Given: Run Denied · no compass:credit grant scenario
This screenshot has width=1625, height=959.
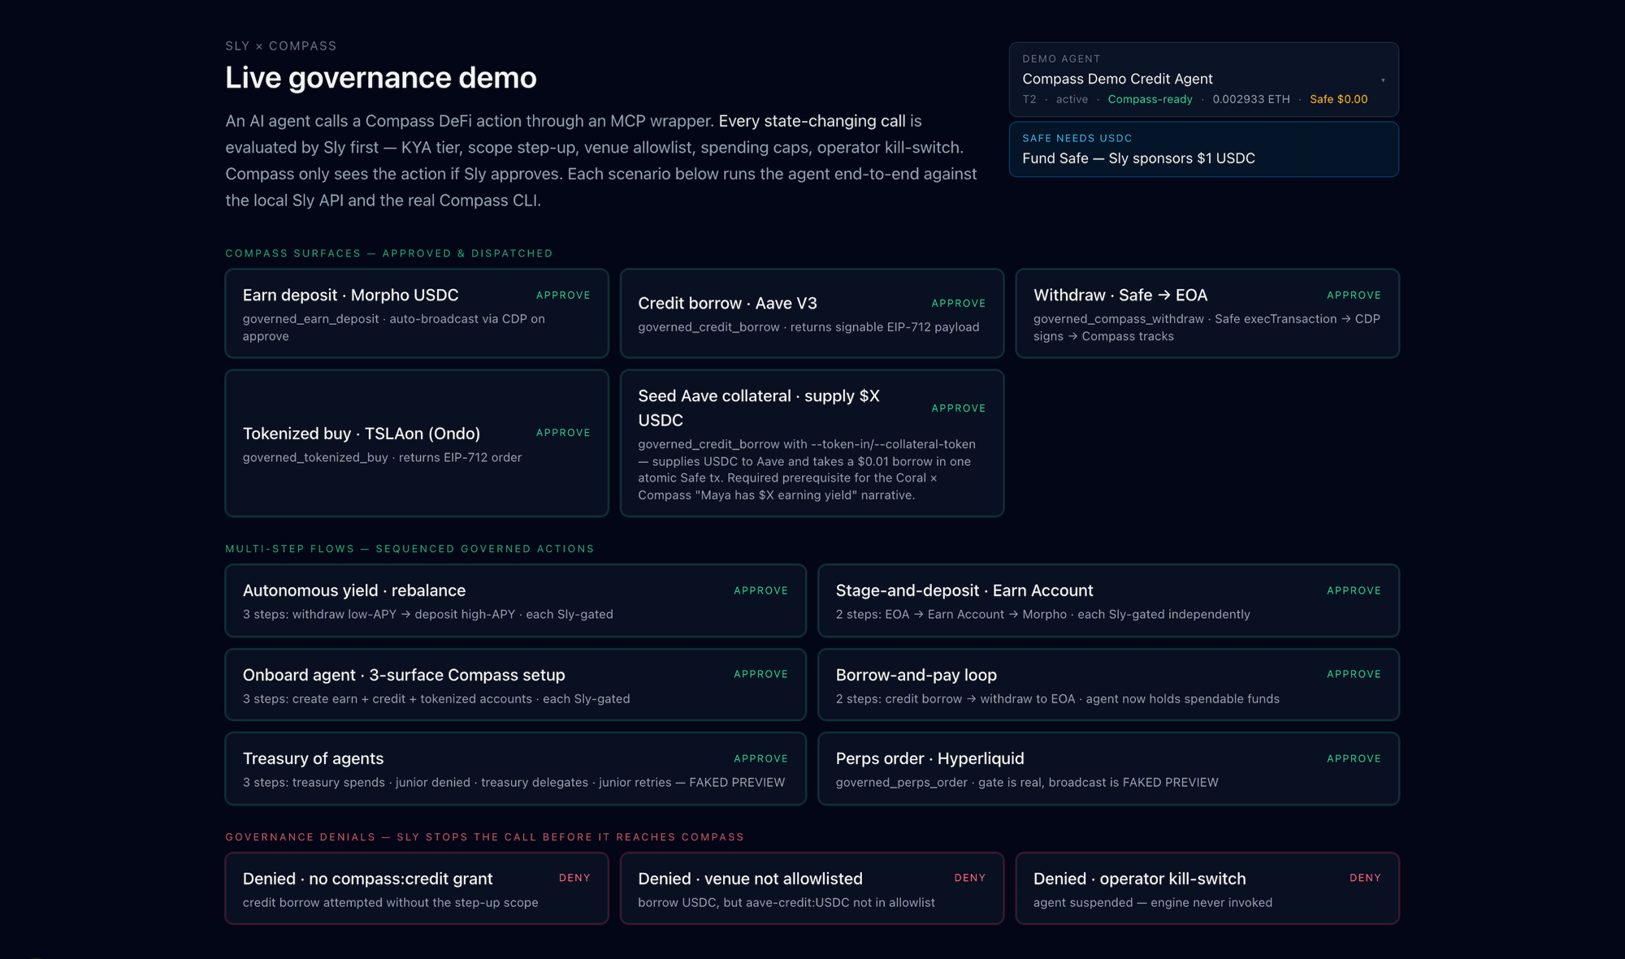Looking at the screenshot, I should [416, 888].
